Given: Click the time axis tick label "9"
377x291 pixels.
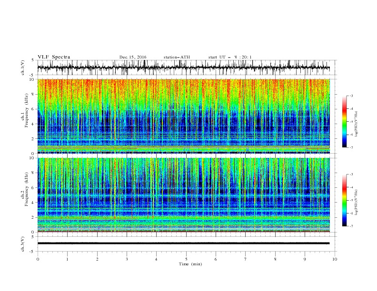Looking at the screenshot, I should click(305, 259).
